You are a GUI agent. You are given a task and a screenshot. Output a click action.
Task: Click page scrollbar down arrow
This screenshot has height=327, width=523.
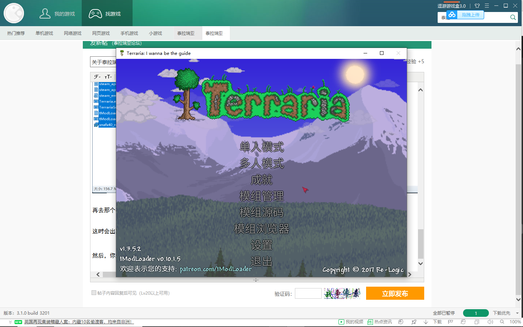coord(519,299)
